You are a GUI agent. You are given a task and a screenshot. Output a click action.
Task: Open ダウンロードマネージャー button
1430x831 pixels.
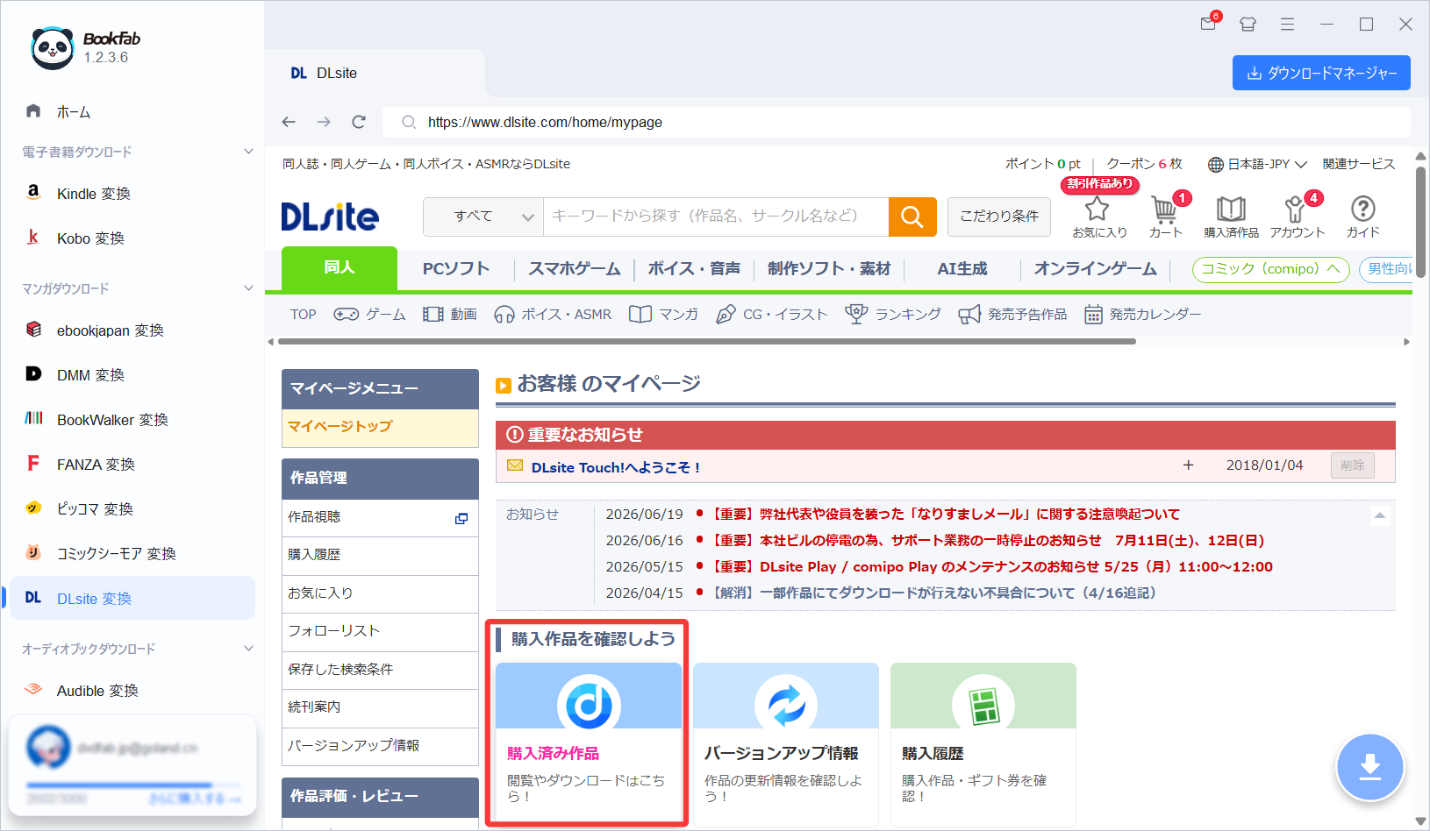(1321, 73)
